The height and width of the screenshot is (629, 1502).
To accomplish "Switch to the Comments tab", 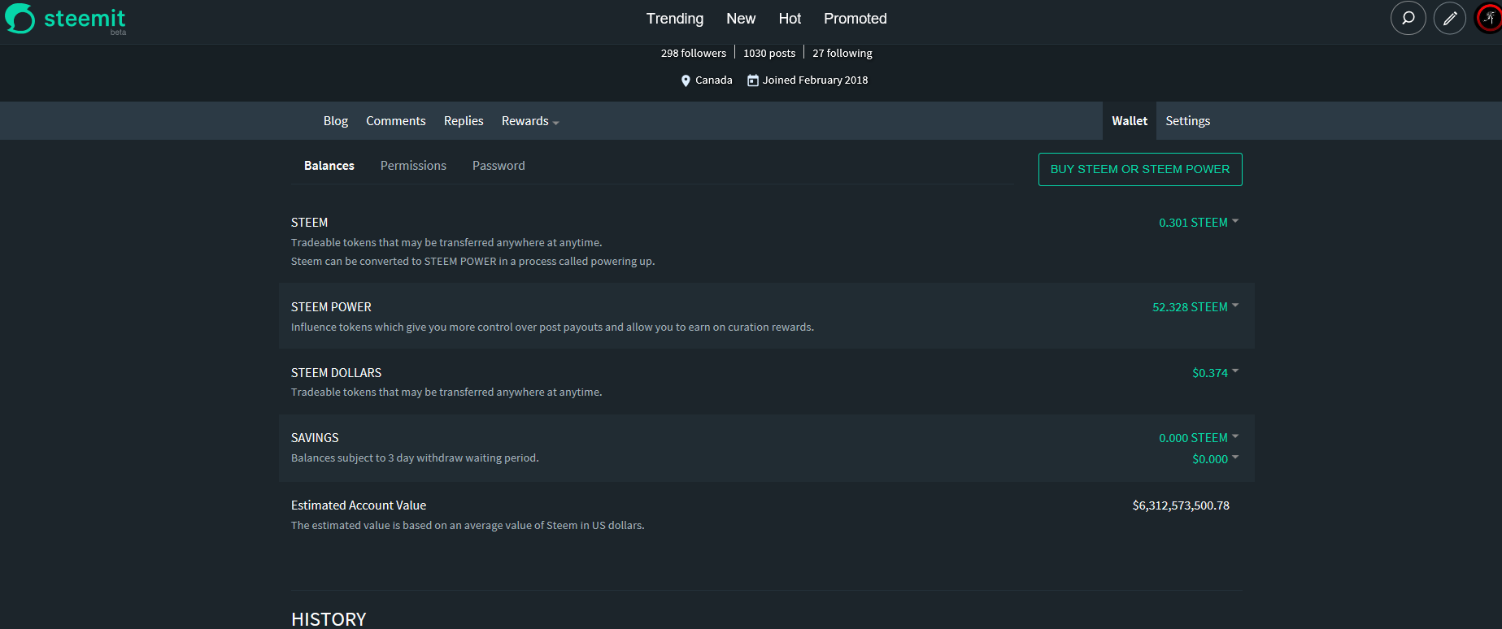I will click(x=396, y=121).
